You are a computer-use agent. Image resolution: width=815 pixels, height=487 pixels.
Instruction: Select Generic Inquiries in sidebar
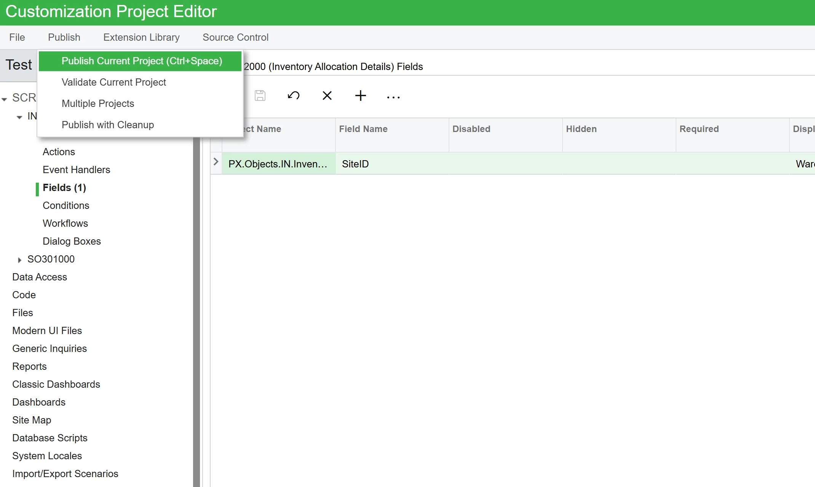[x=50, y=349]
